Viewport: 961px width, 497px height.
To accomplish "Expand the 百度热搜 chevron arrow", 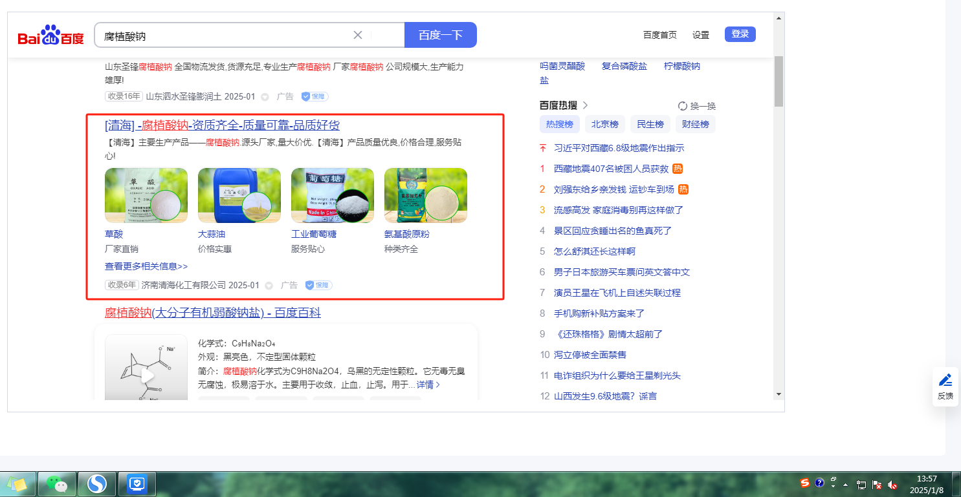I will click(x=585, y=105).
